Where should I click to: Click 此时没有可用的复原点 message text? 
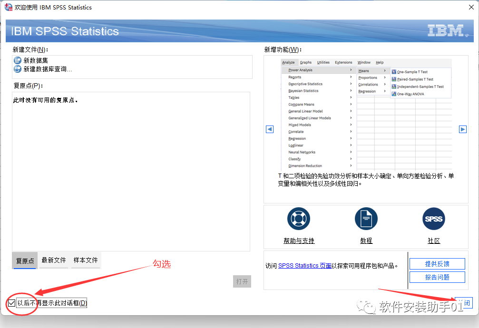[45, 100]
